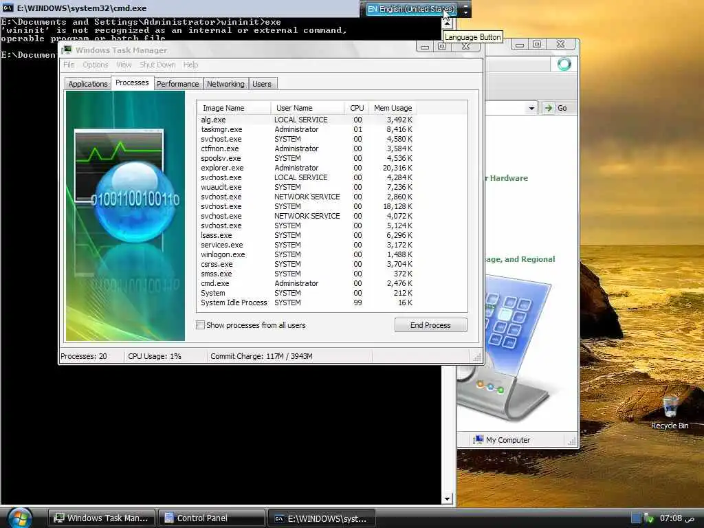Expand the Control Panel address dropdown
This screenshot has width=704, height=528.
click(531, 108)
